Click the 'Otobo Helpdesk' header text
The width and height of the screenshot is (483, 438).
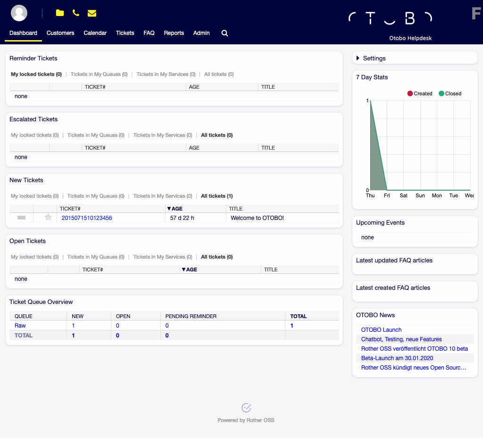click(410, 38)
